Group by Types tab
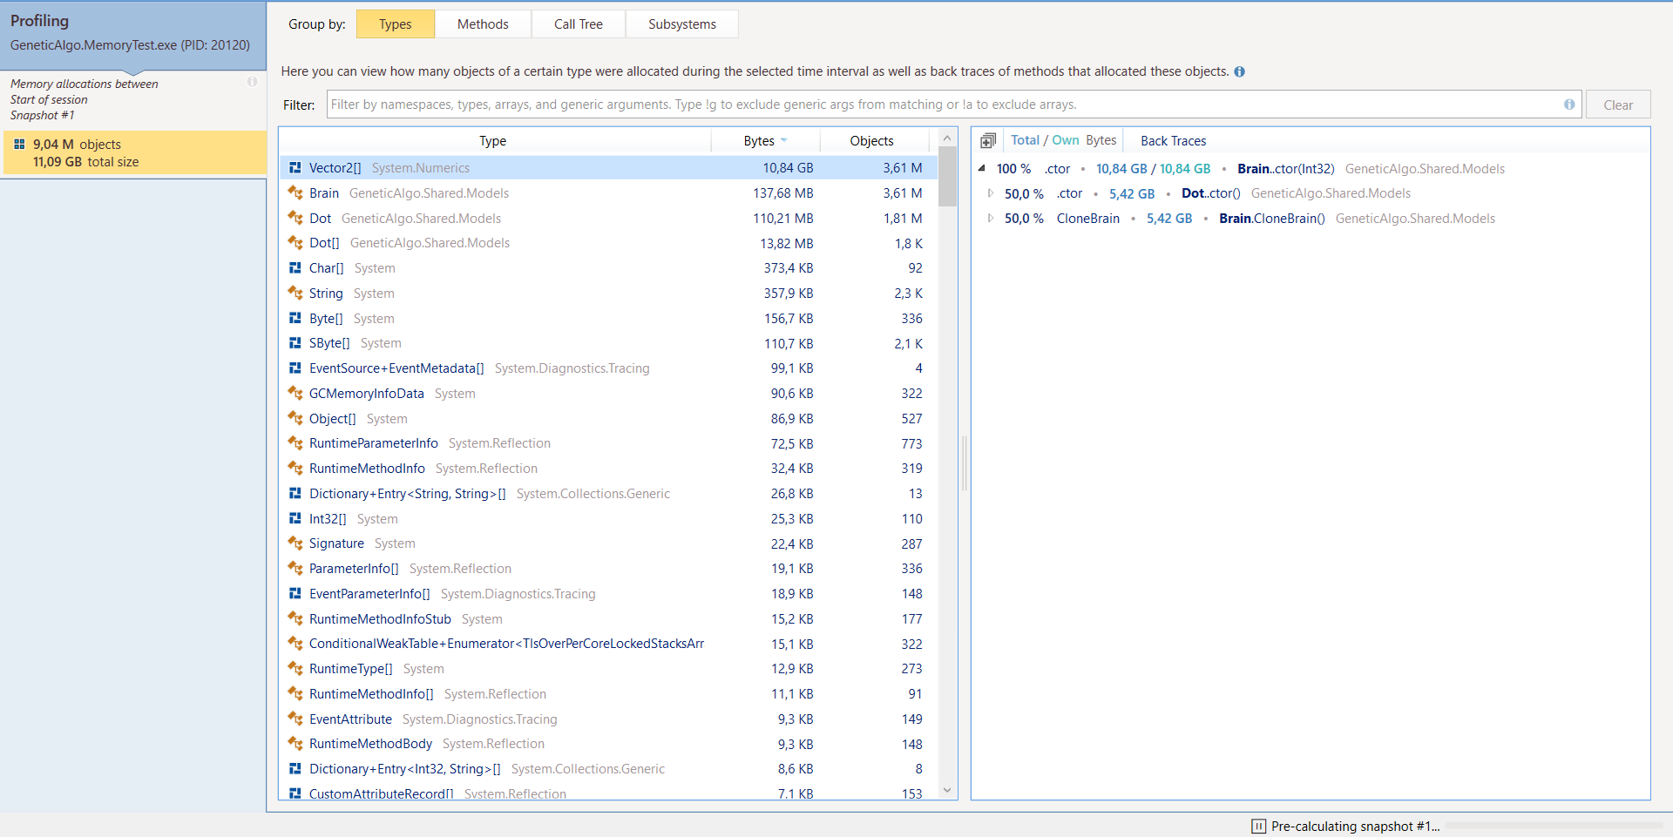The height and width of the screenshot is (837, 1673). (x=396, y=24)
